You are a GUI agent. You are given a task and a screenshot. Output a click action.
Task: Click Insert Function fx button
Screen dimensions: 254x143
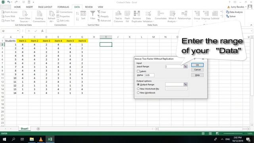pos(42,31)
